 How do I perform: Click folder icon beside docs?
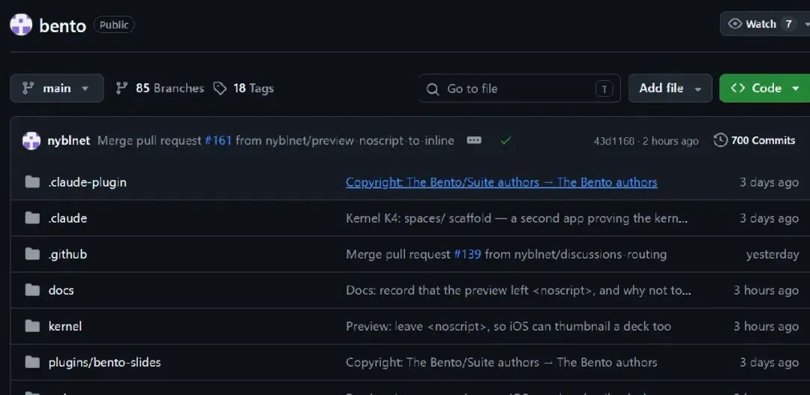tap(32, 289)
